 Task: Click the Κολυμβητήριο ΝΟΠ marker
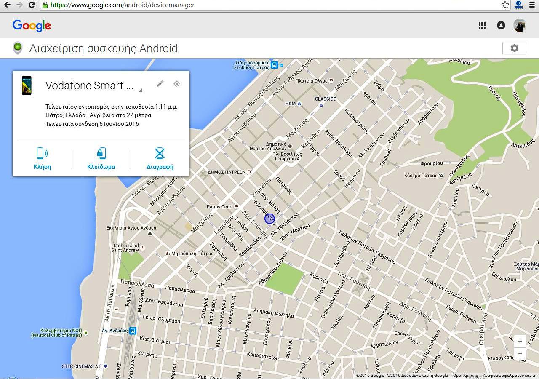(x=86, y=333)
